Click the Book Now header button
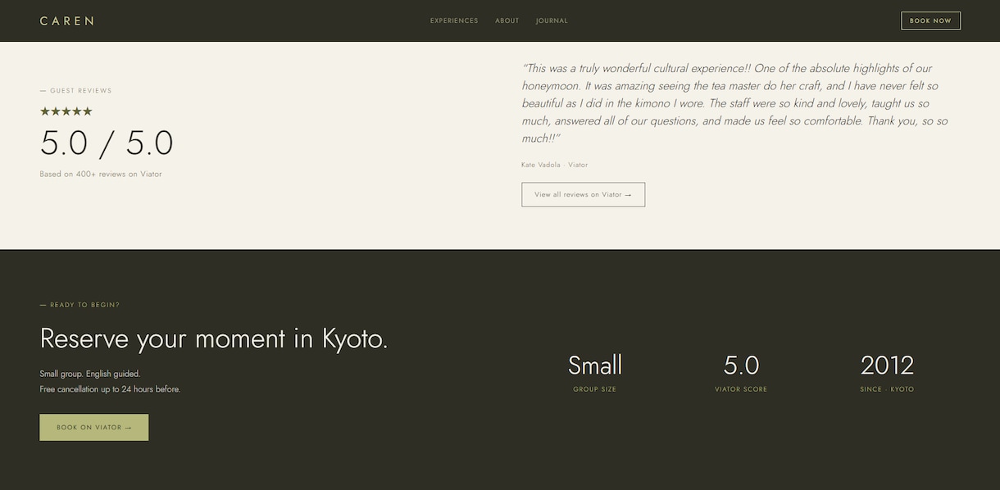 point(930,20)
